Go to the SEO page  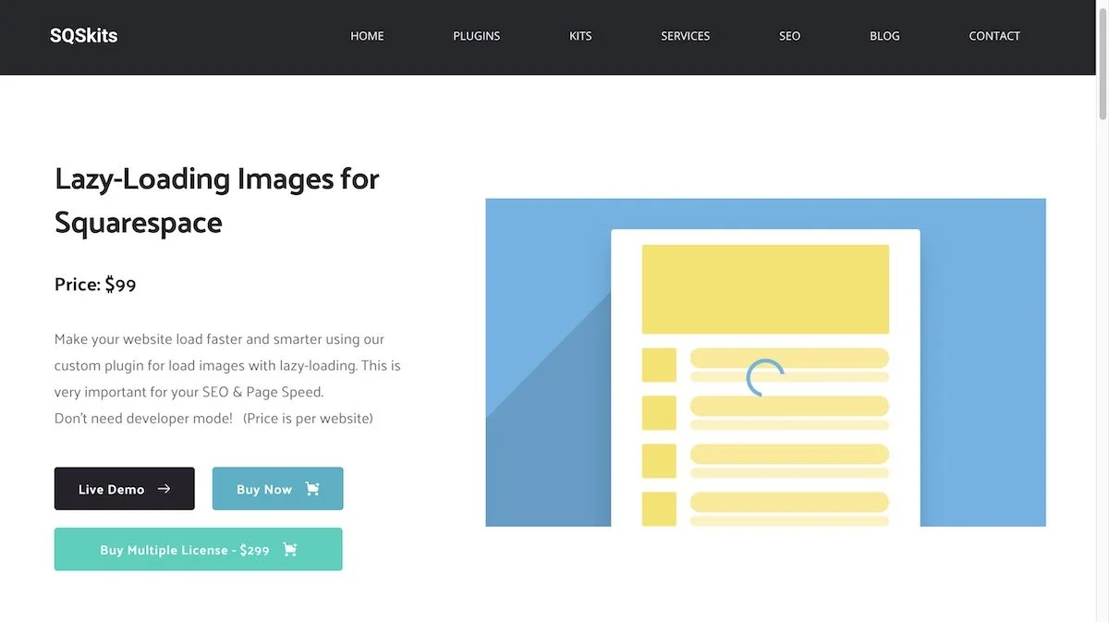789,36
